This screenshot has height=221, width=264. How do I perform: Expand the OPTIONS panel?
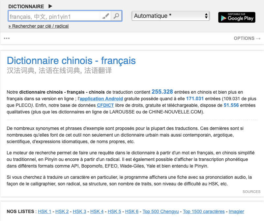tap(247, 38)
